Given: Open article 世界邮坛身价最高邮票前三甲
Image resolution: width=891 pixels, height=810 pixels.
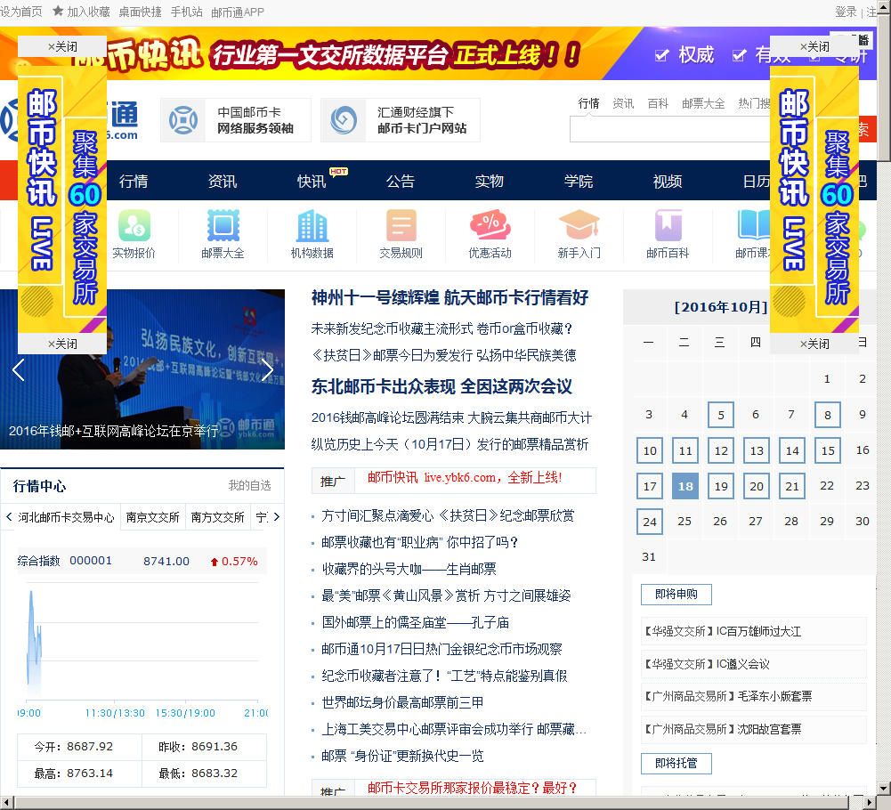Looking at the screenshot, I should point(402,702).
